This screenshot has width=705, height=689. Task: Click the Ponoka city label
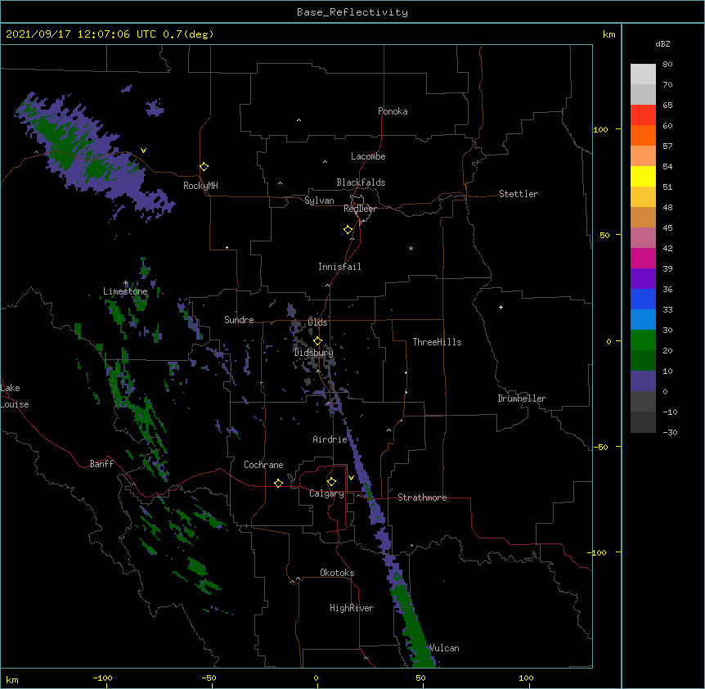click(393, 111)
